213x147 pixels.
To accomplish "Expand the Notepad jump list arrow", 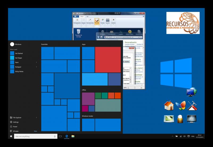I will pos(36,67).
